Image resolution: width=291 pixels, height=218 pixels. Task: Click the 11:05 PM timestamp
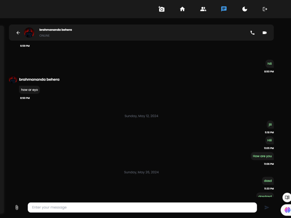(269, 148)
